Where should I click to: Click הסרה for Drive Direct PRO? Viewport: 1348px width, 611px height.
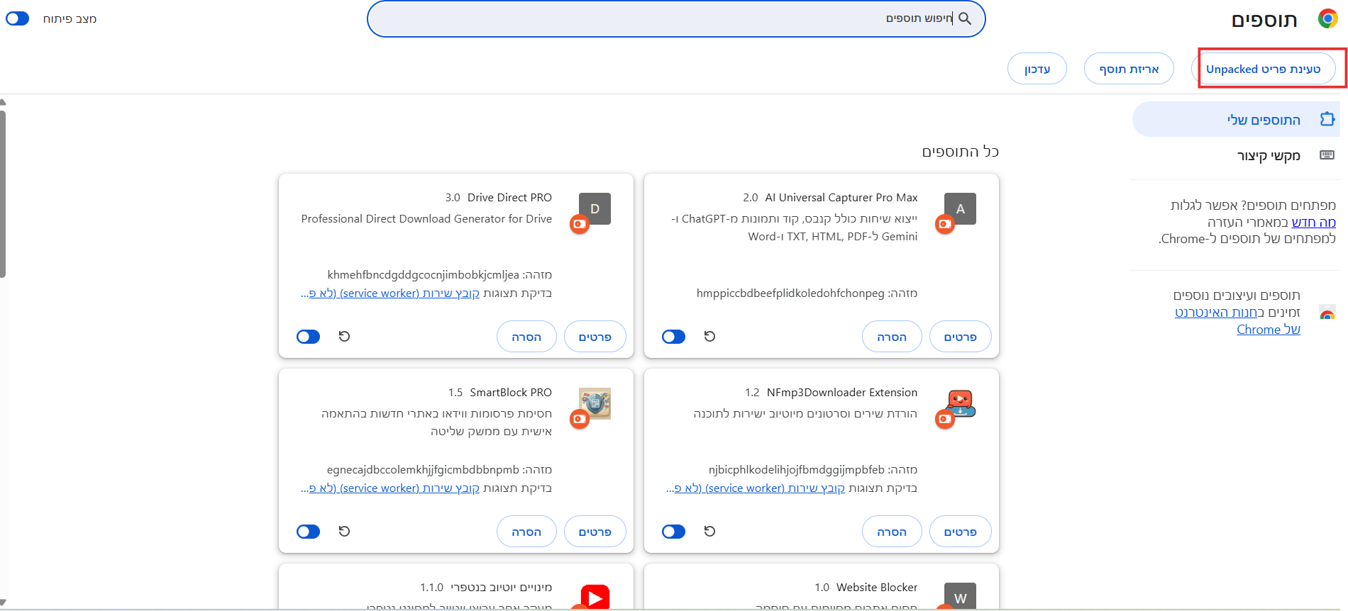526,337
